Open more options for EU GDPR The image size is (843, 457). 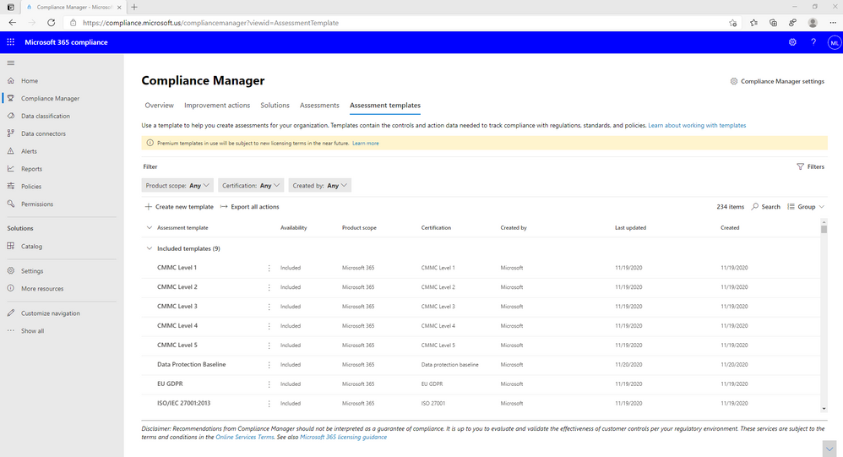[x=269, y=384]
